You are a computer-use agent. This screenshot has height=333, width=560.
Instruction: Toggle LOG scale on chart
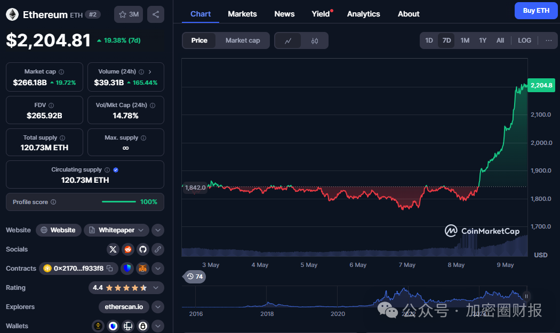(x=524, y=40)
